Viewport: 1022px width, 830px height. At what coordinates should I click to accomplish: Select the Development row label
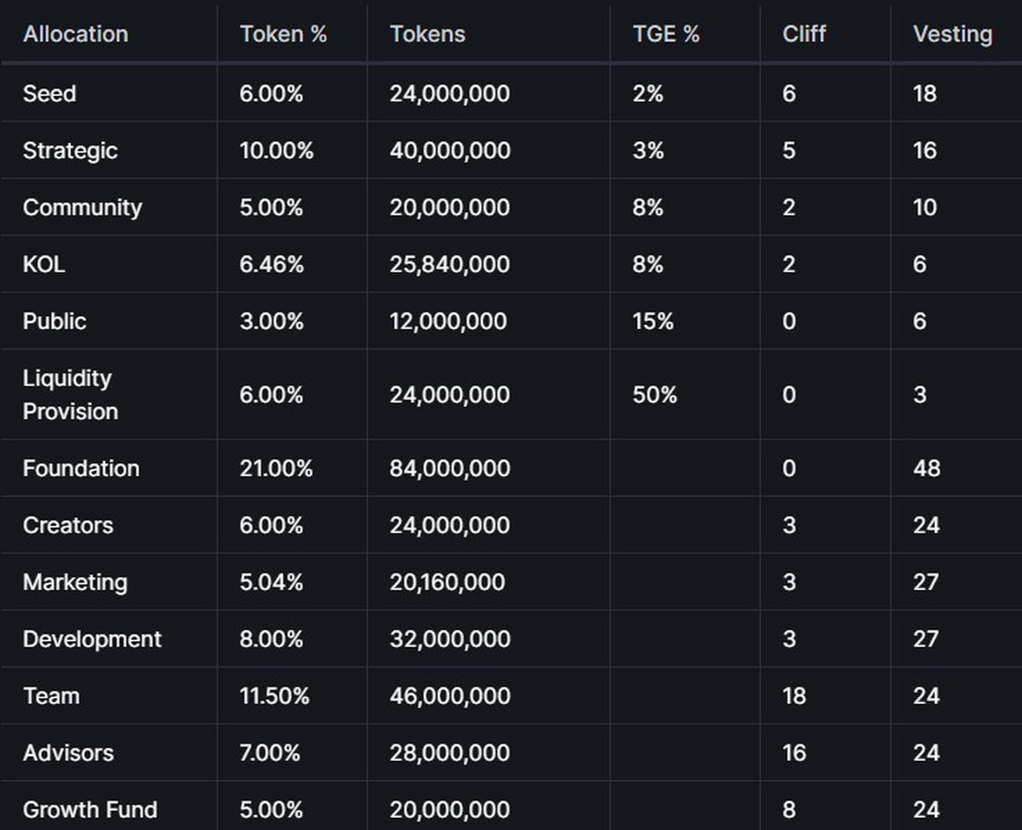coord(92,639)
